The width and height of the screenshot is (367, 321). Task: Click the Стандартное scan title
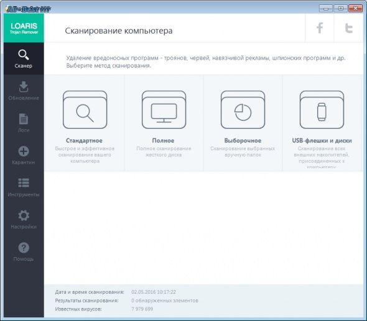point(84,141)
